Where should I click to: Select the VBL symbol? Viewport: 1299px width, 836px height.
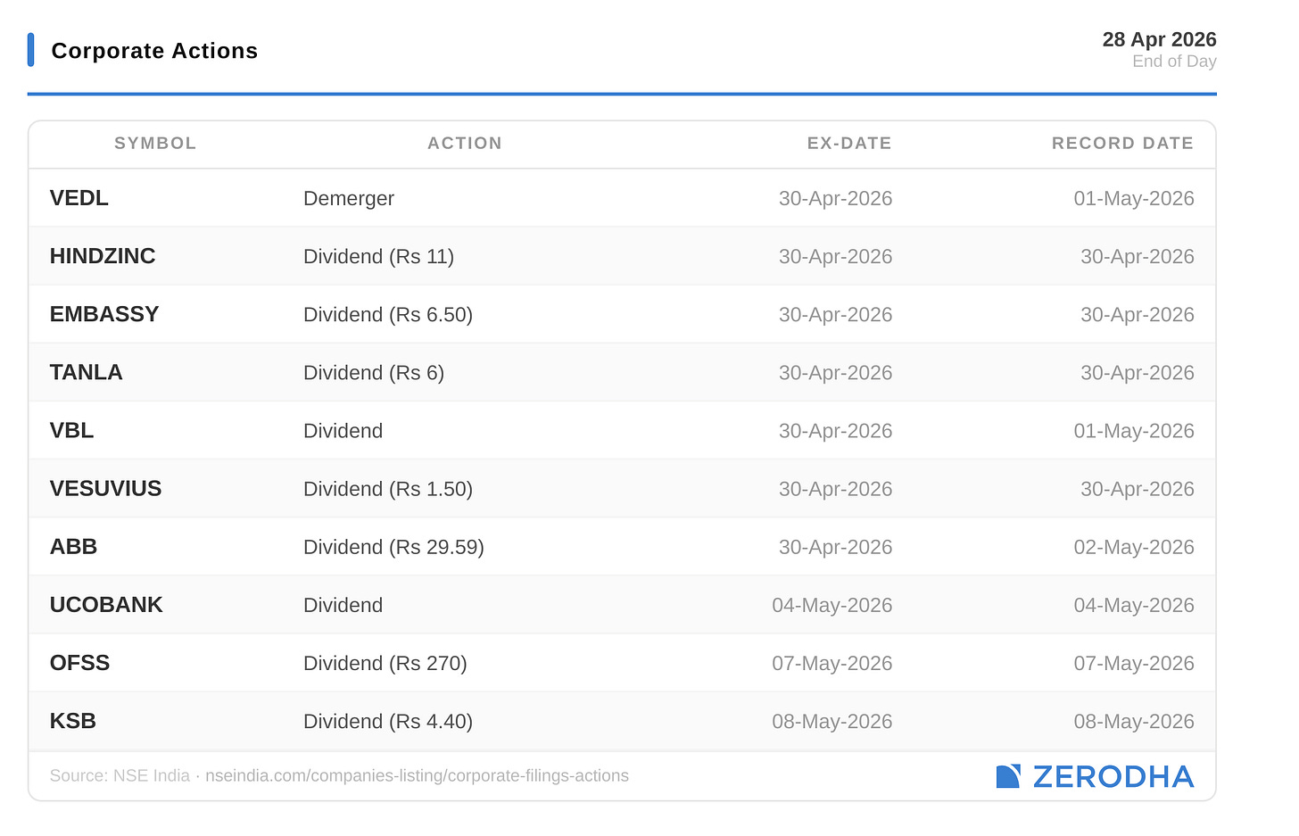pos(71,430)
